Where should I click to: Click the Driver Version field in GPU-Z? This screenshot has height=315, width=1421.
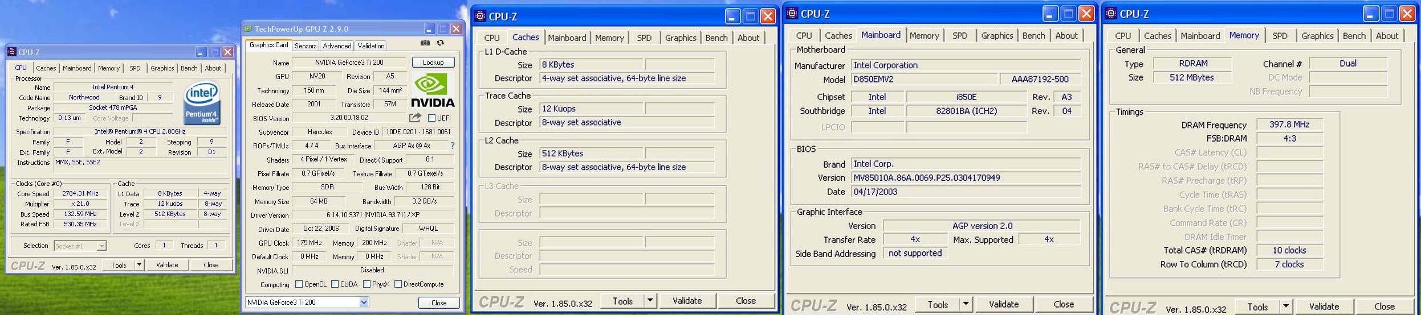[373, 215]
